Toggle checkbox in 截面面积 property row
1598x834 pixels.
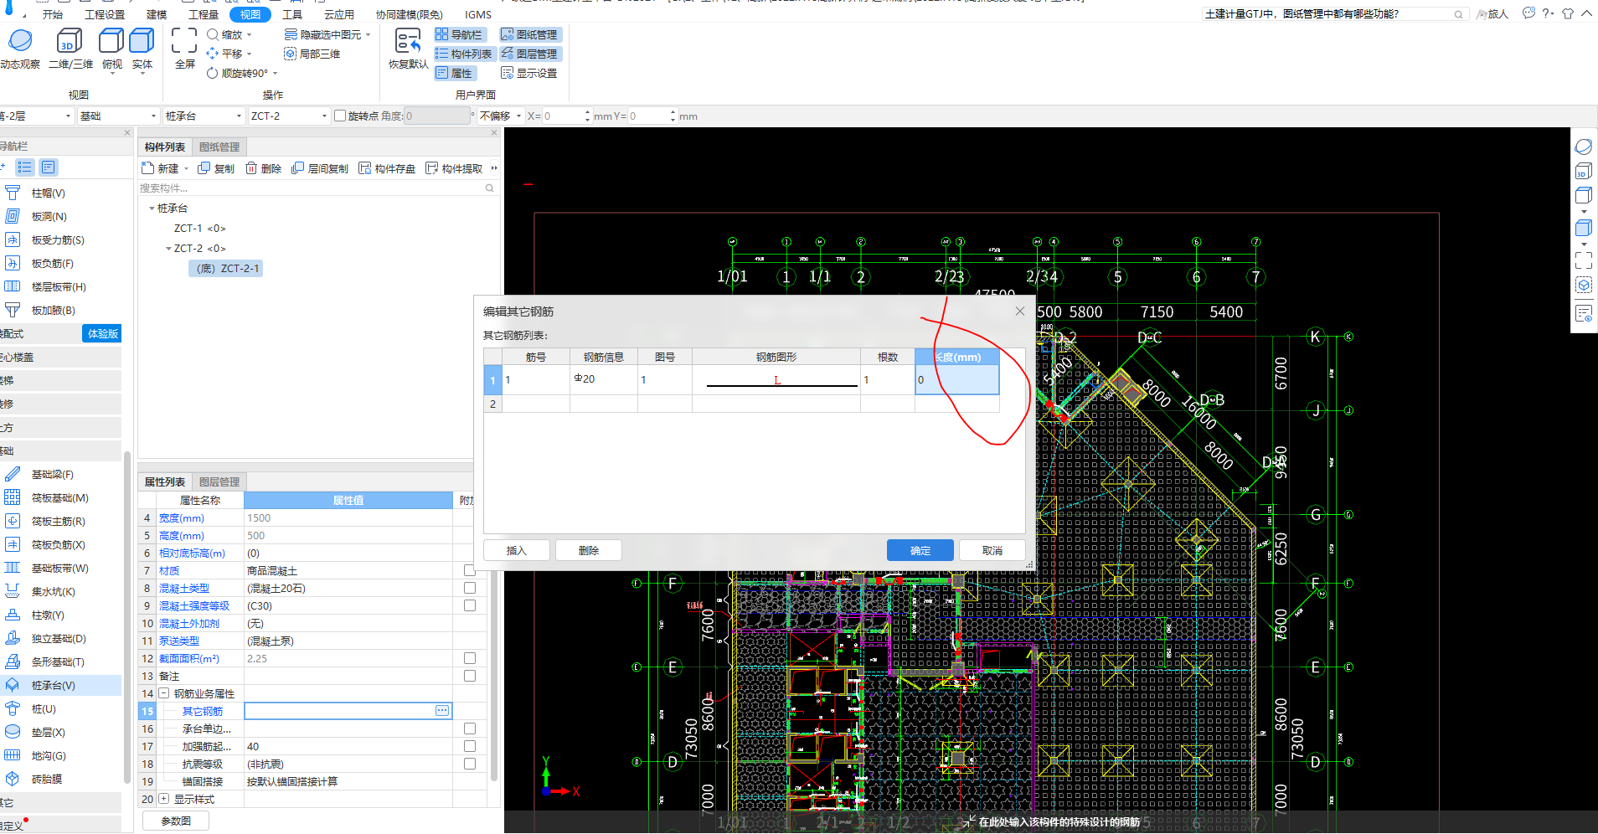[x=469, y=658]
